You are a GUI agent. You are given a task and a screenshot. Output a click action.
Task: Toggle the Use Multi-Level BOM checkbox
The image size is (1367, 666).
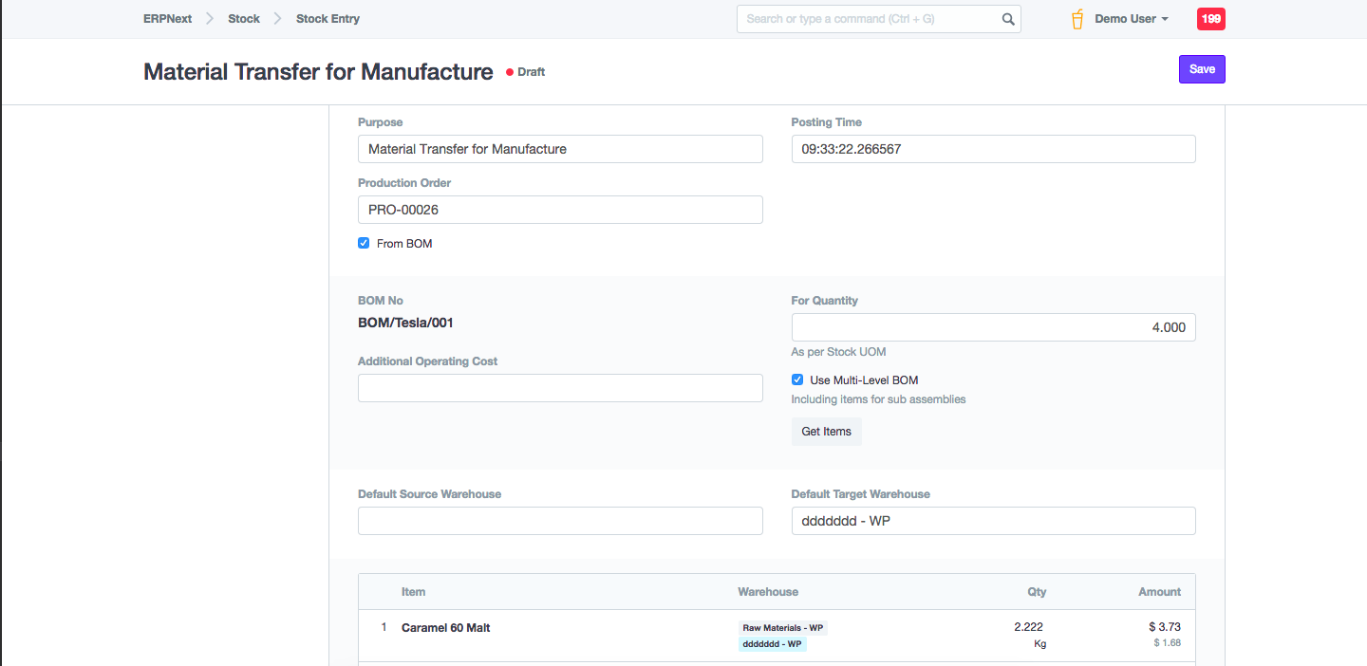tap(797, 380)
